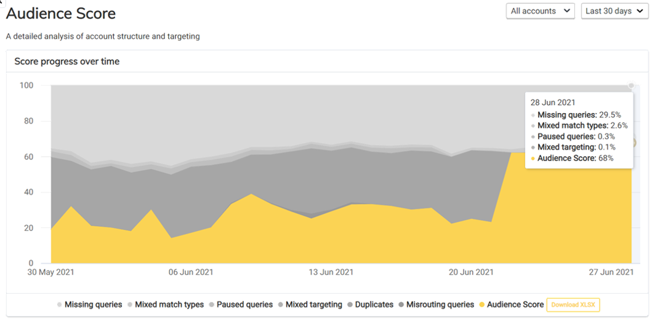Click the 20 Jun 2021 x-axis label
652x319 pixels.
click(x=470, y=272)
